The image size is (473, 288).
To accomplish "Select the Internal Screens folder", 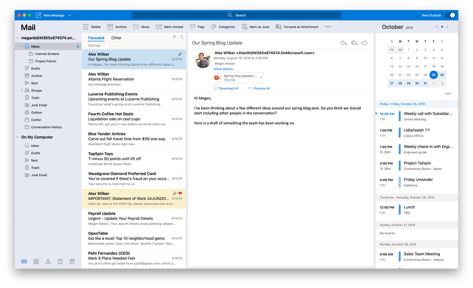I will pos(48,54).
